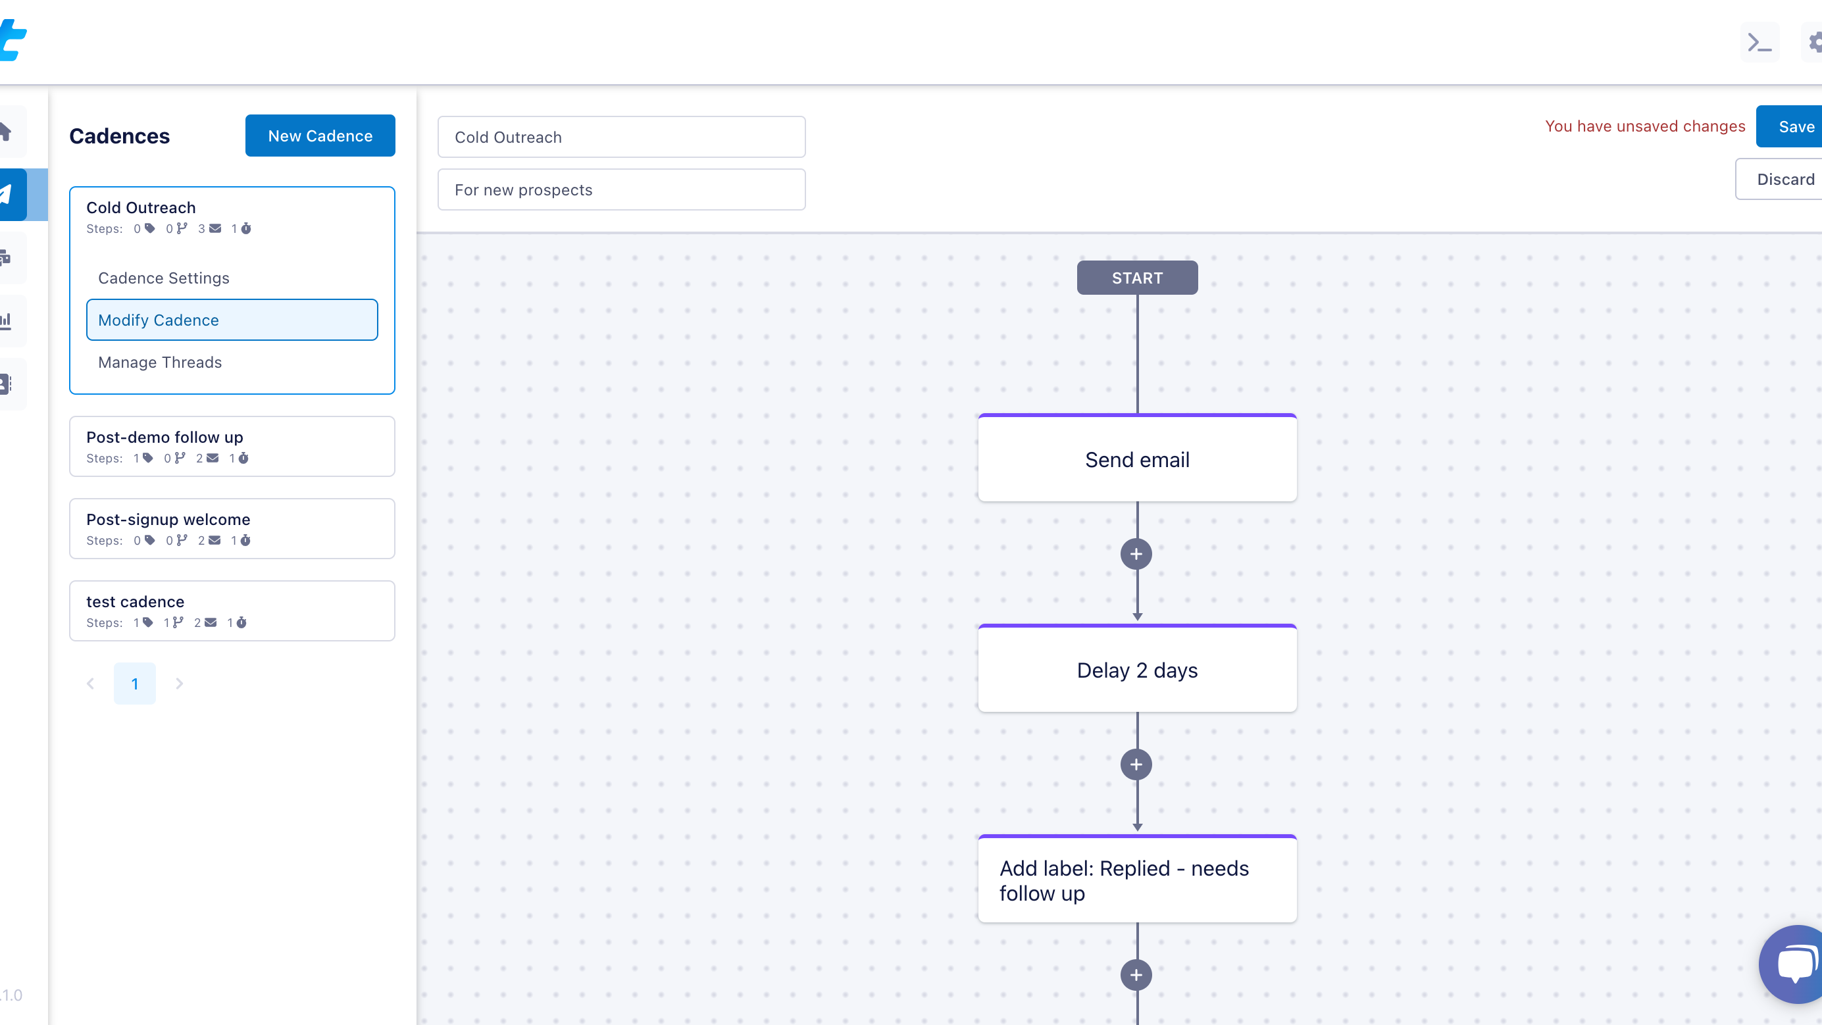The image size is (1822, 1025).
Task: Discard the unsaved changes
Action: 1784,179
